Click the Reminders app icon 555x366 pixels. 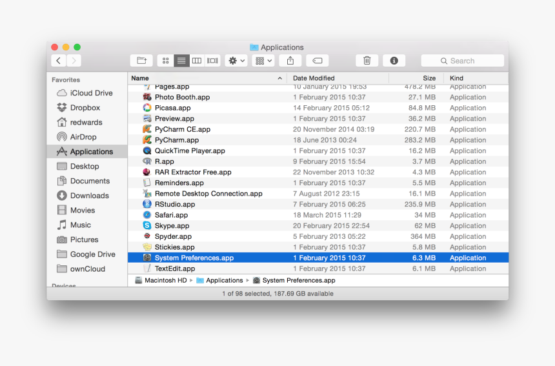click(147, 183)
